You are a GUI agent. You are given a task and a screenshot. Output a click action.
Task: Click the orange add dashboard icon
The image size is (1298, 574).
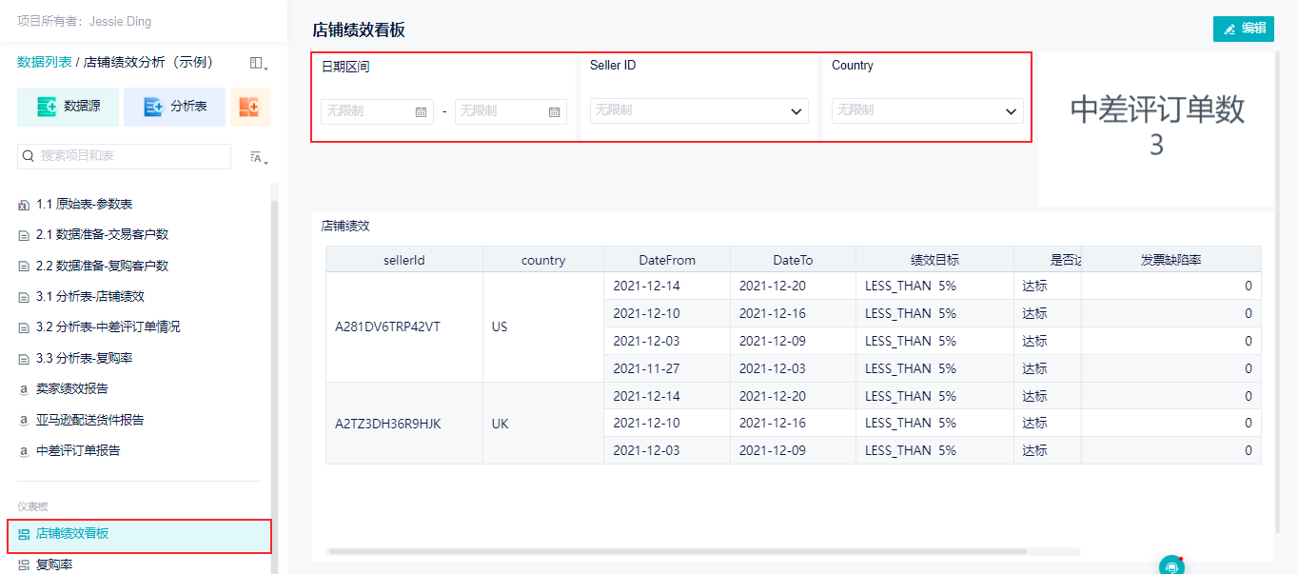[249, 108]
